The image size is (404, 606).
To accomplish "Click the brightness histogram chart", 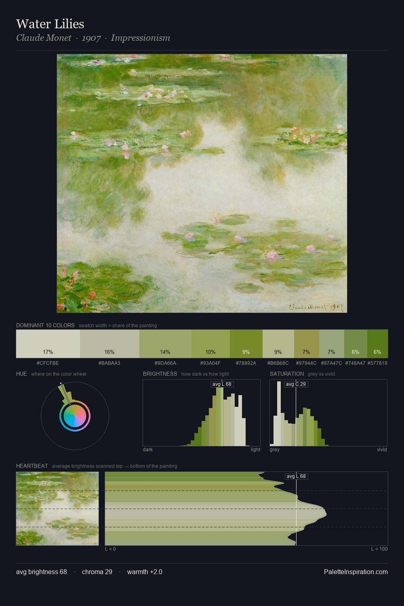I will click(x=202, y=413).
